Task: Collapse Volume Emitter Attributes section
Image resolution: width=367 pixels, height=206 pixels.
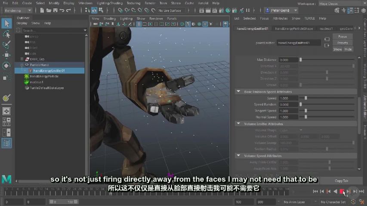Action: click(x=238, y=124)
